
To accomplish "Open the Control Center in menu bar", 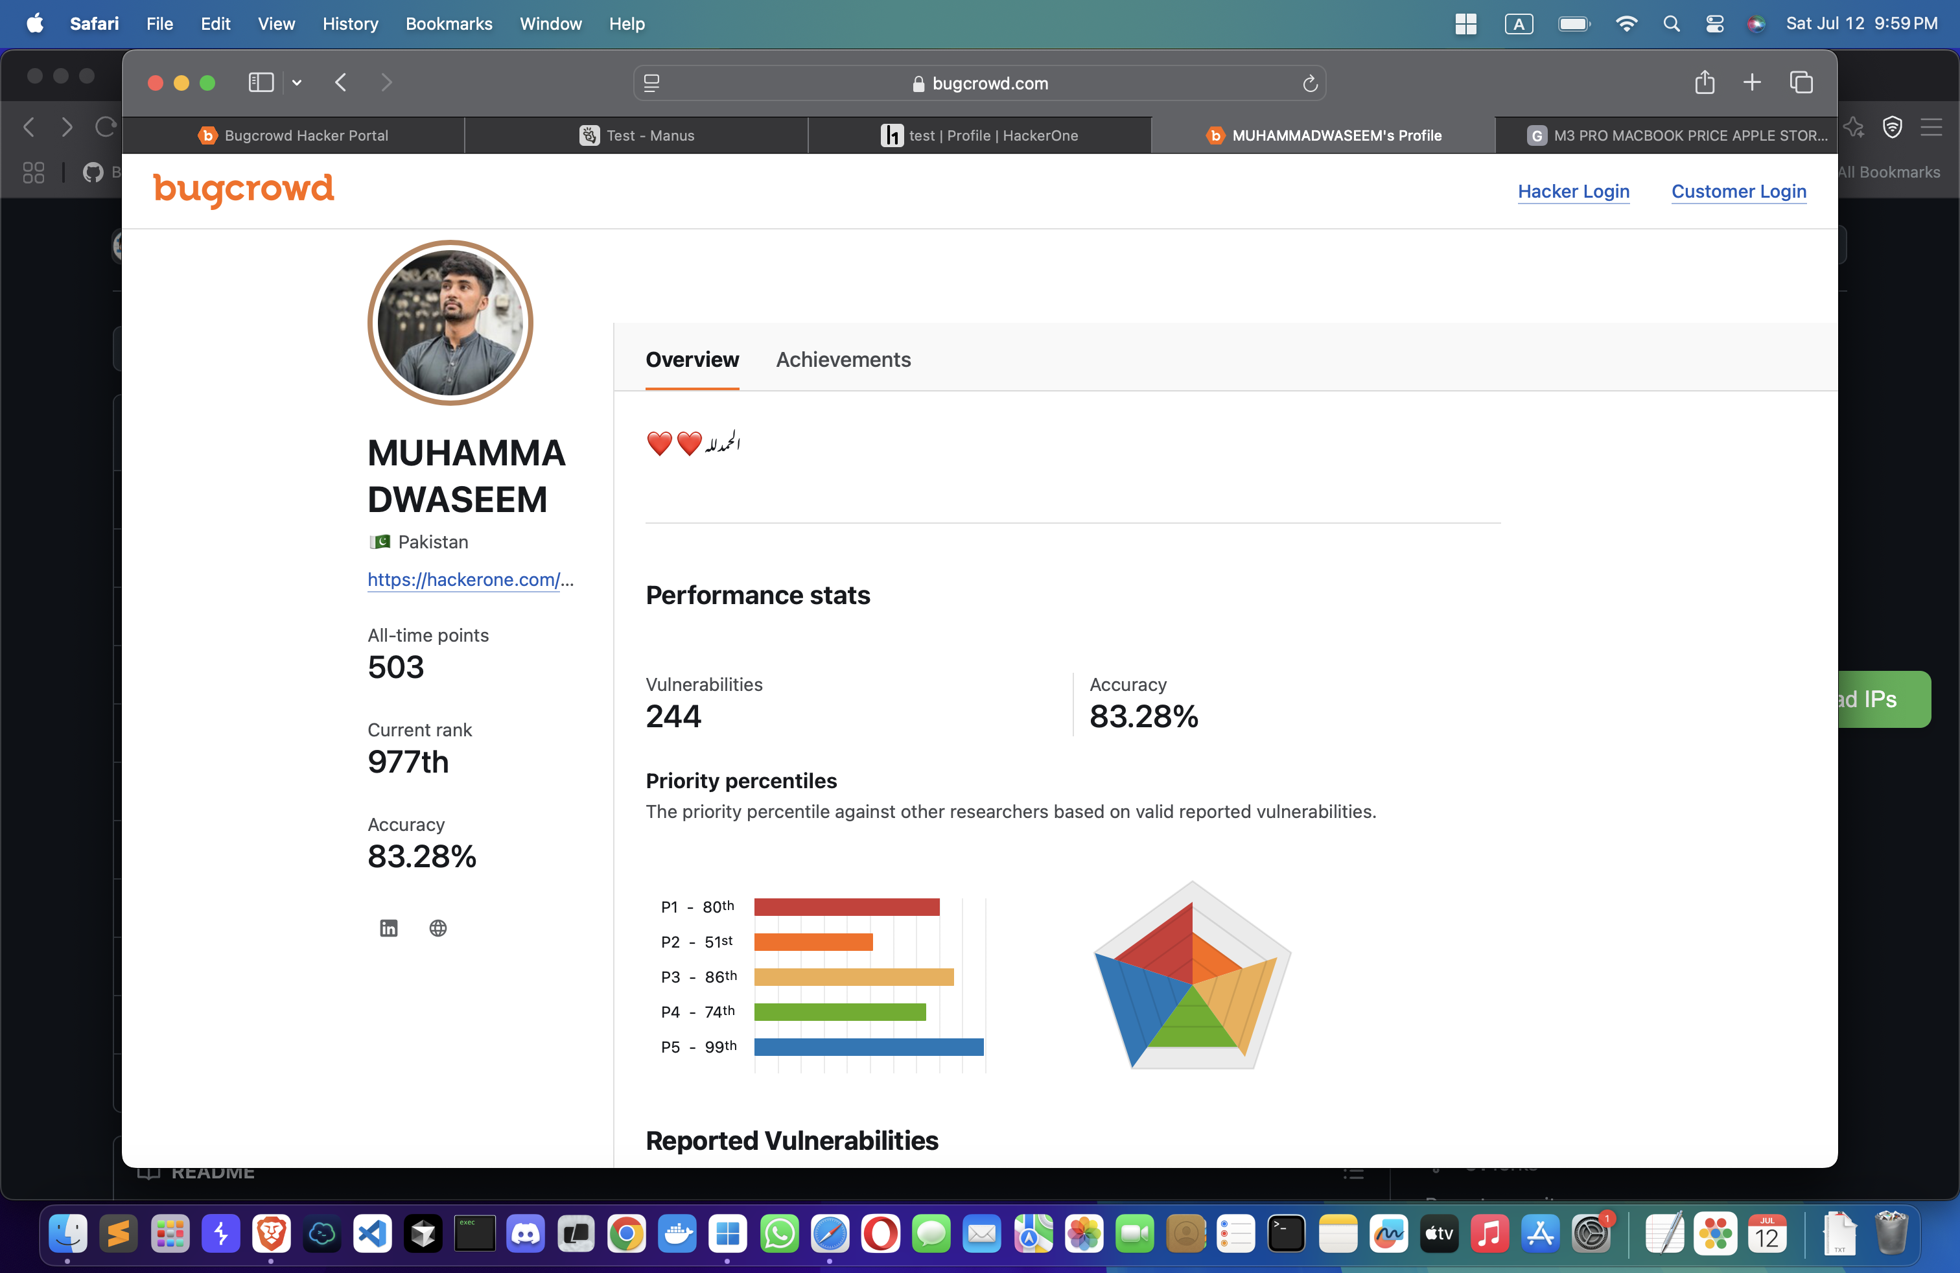I will [1714, 24].
